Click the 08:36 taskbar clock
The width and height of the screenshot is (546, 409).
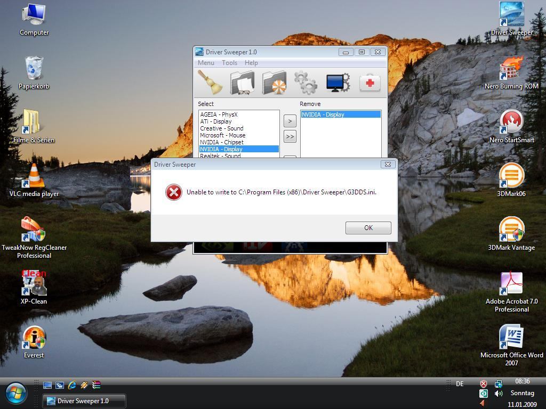[x=523, y=381]
